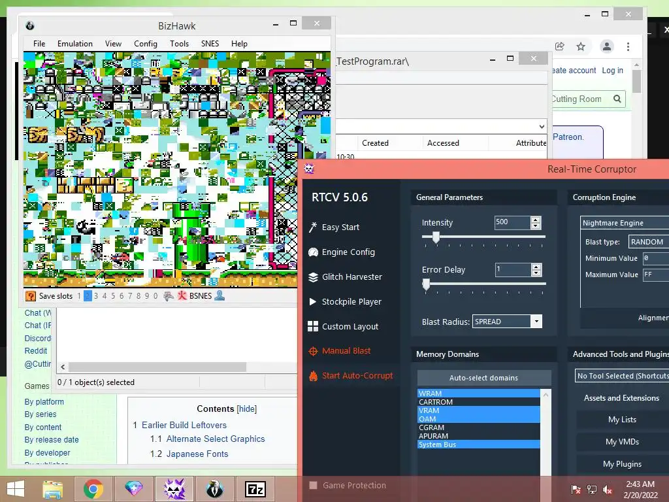Click the Easy Start wand icon

point(313,227)
